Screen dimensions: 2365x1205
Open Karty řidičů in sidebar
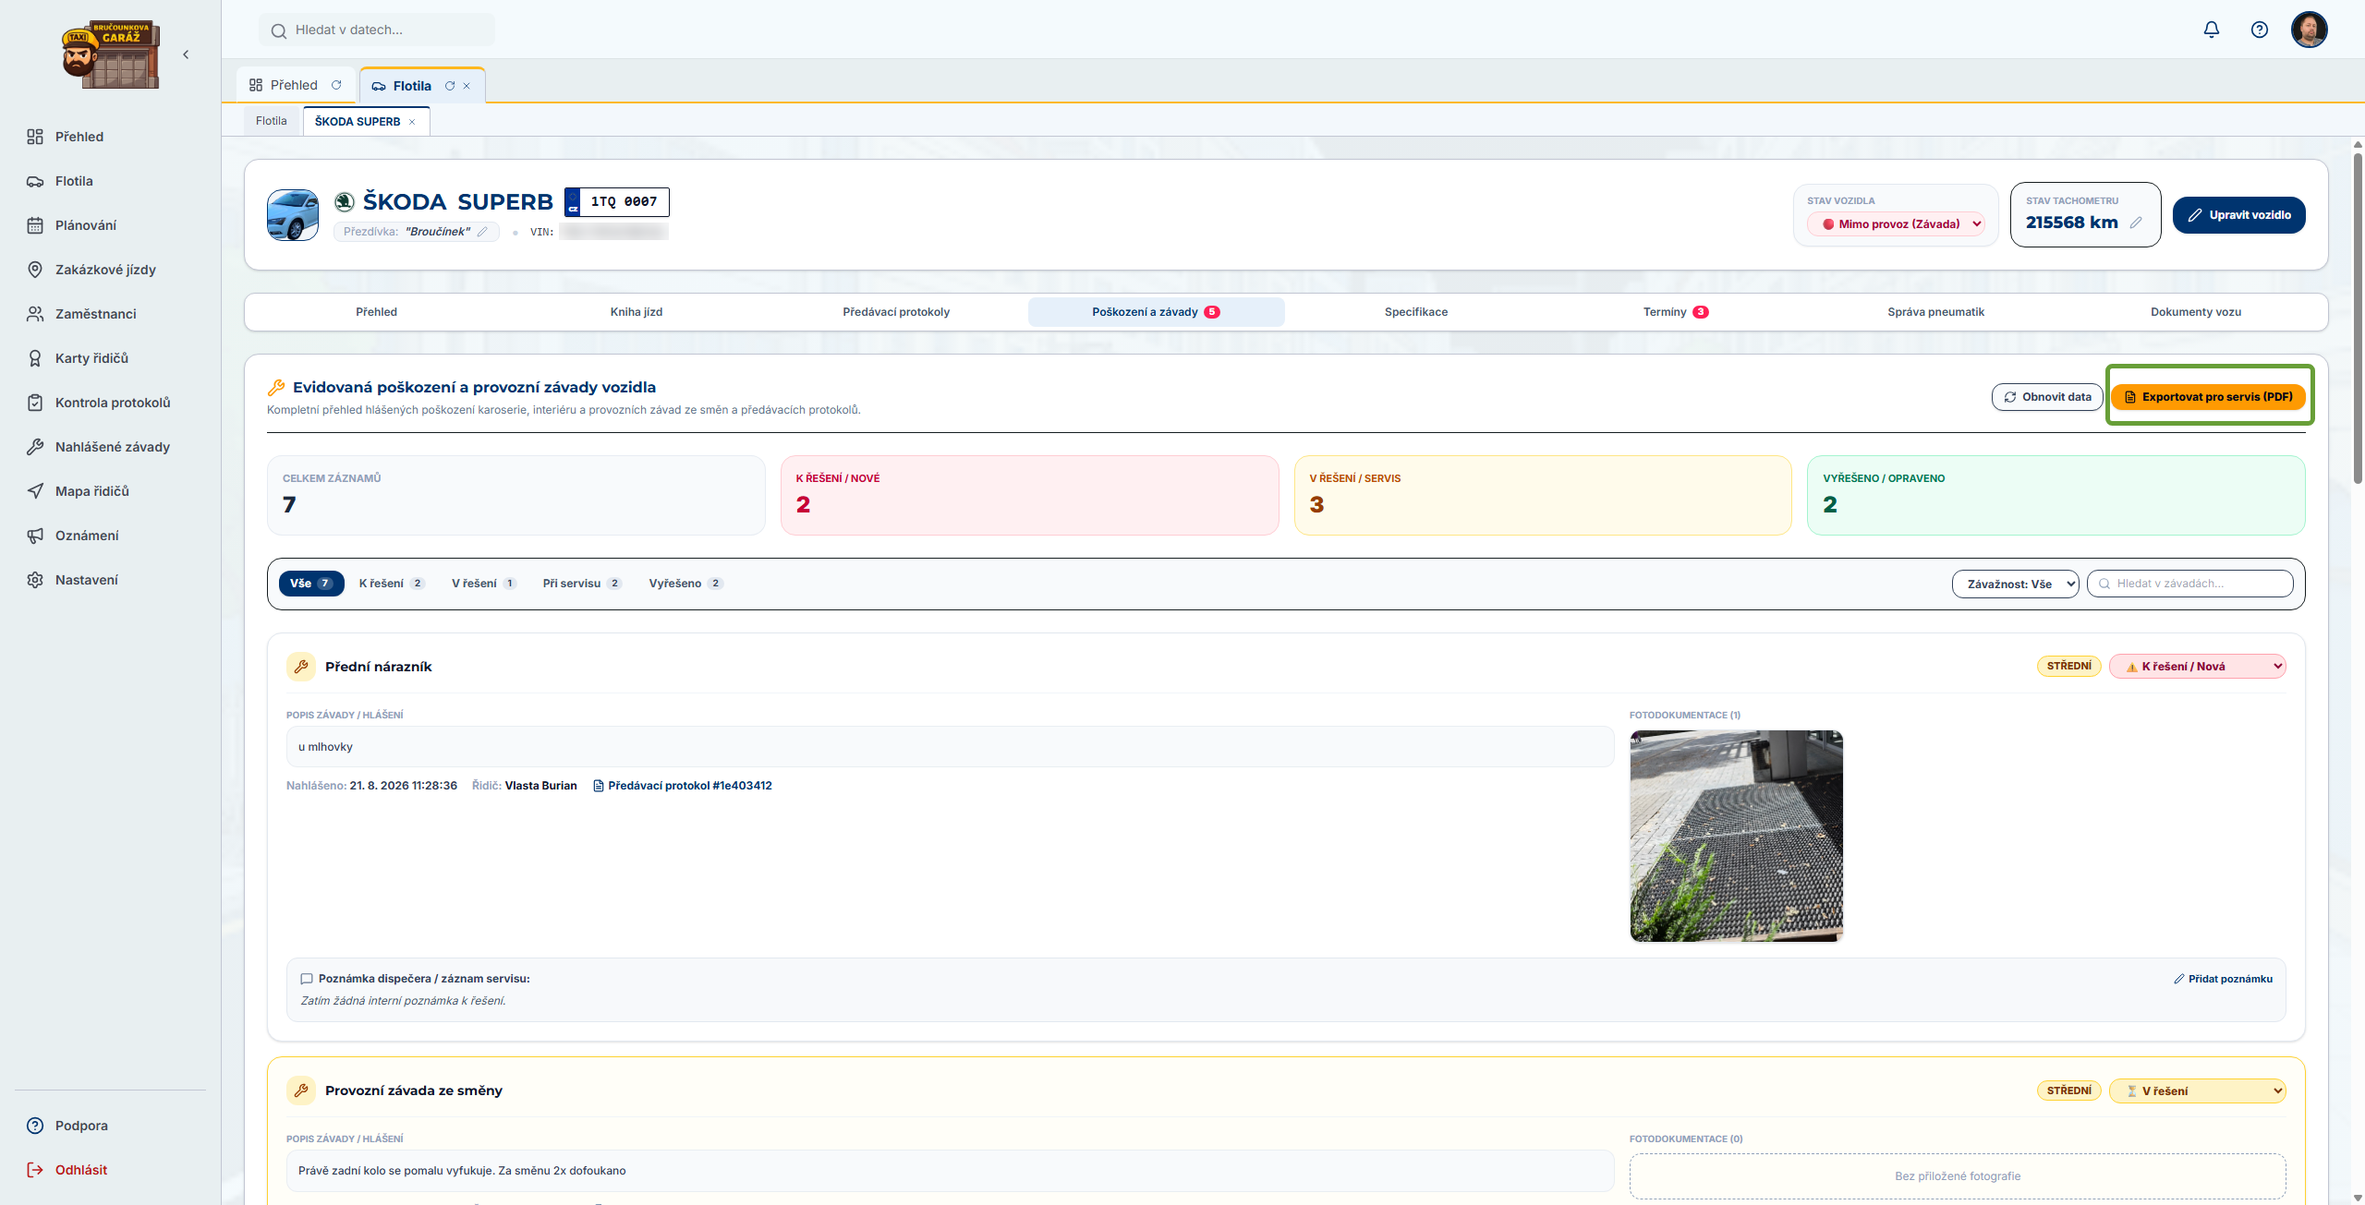(91, 358)
